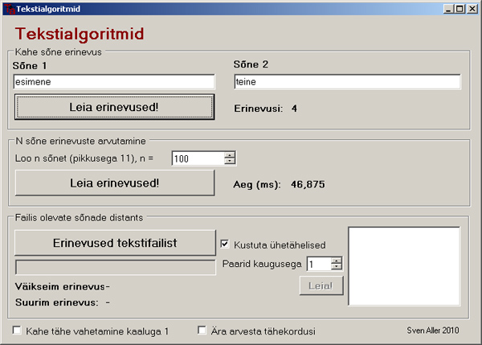Decrease n value with the down arrow
This screenshot has height=345, width=482.
click(x=230, y=162)
